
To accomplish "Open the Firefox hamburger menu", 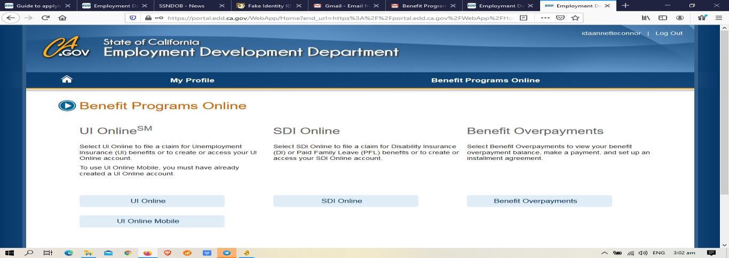I will point(718,18).
